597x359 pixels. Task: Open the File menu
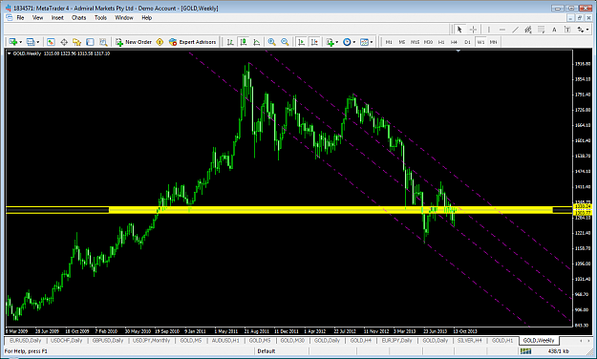20,17
